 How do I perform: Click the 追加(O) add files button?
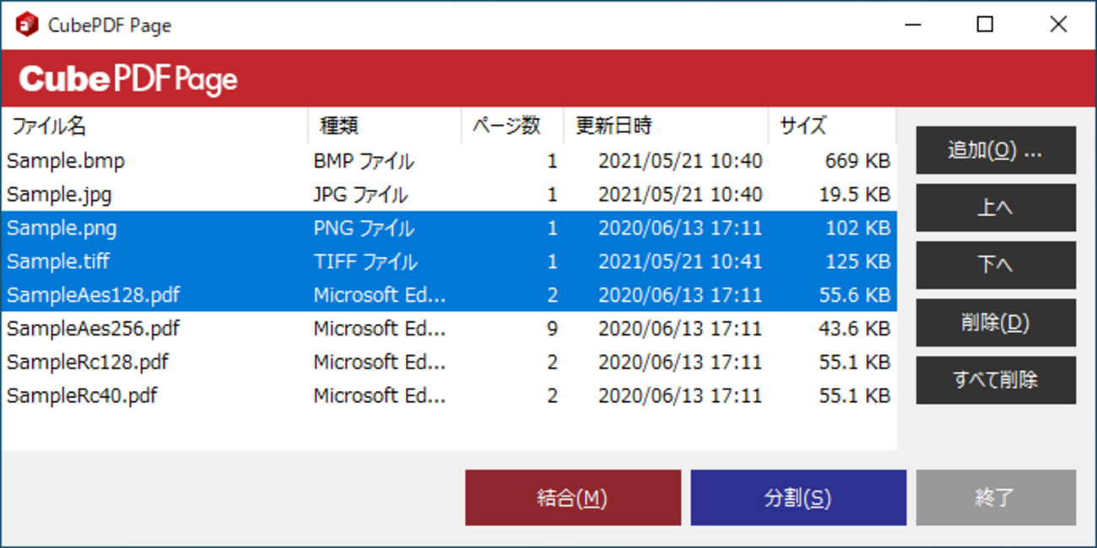click(x=996, y=150)
